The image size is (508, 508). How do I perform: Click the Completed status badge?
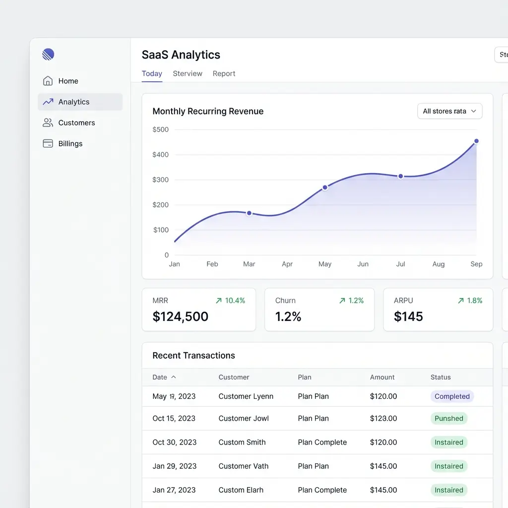[x=452, y=396]
